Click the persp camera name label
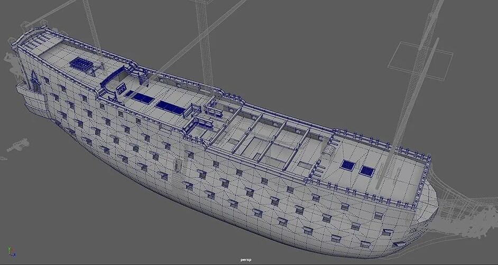 (x=246, y=260)
